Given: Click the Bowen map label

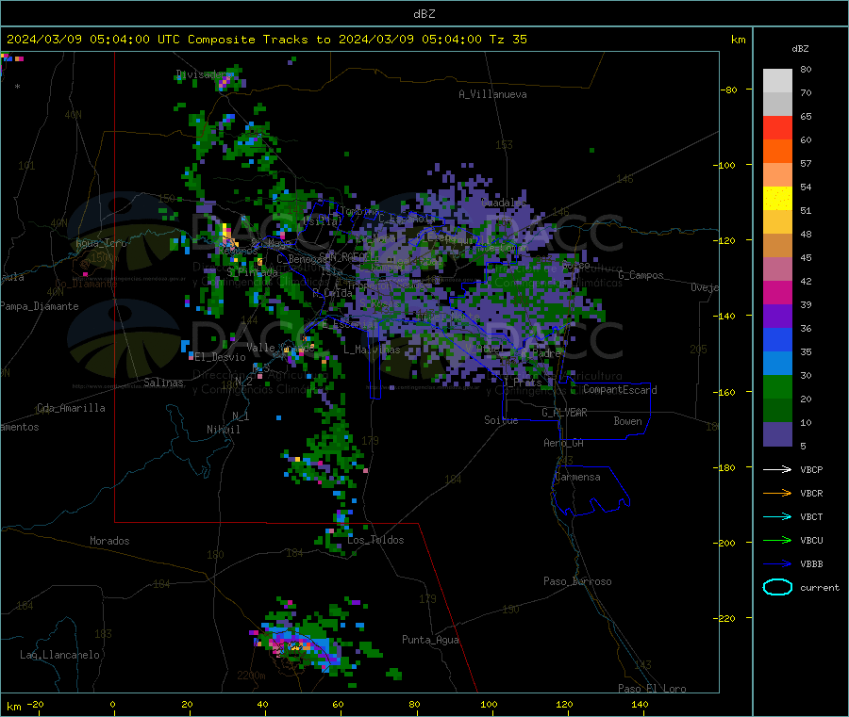Looking at the screenshot, I should (x=627, y=421).
